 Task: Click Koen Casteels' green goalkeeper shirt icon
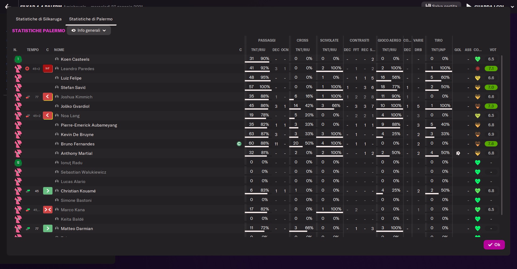coord(18,59)
